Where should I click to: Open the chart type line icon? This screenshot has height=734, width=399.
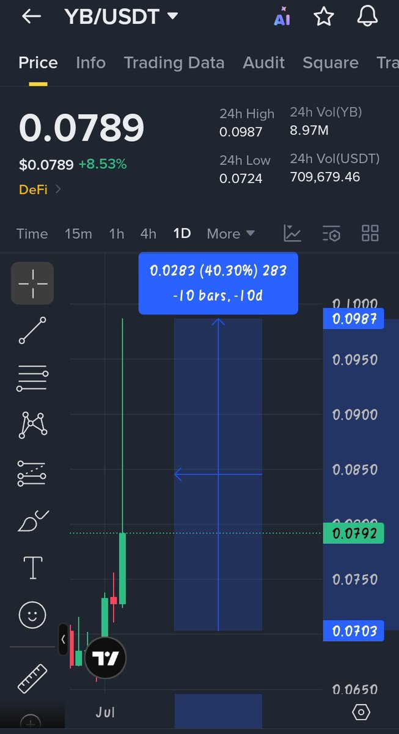coord(293,233)
